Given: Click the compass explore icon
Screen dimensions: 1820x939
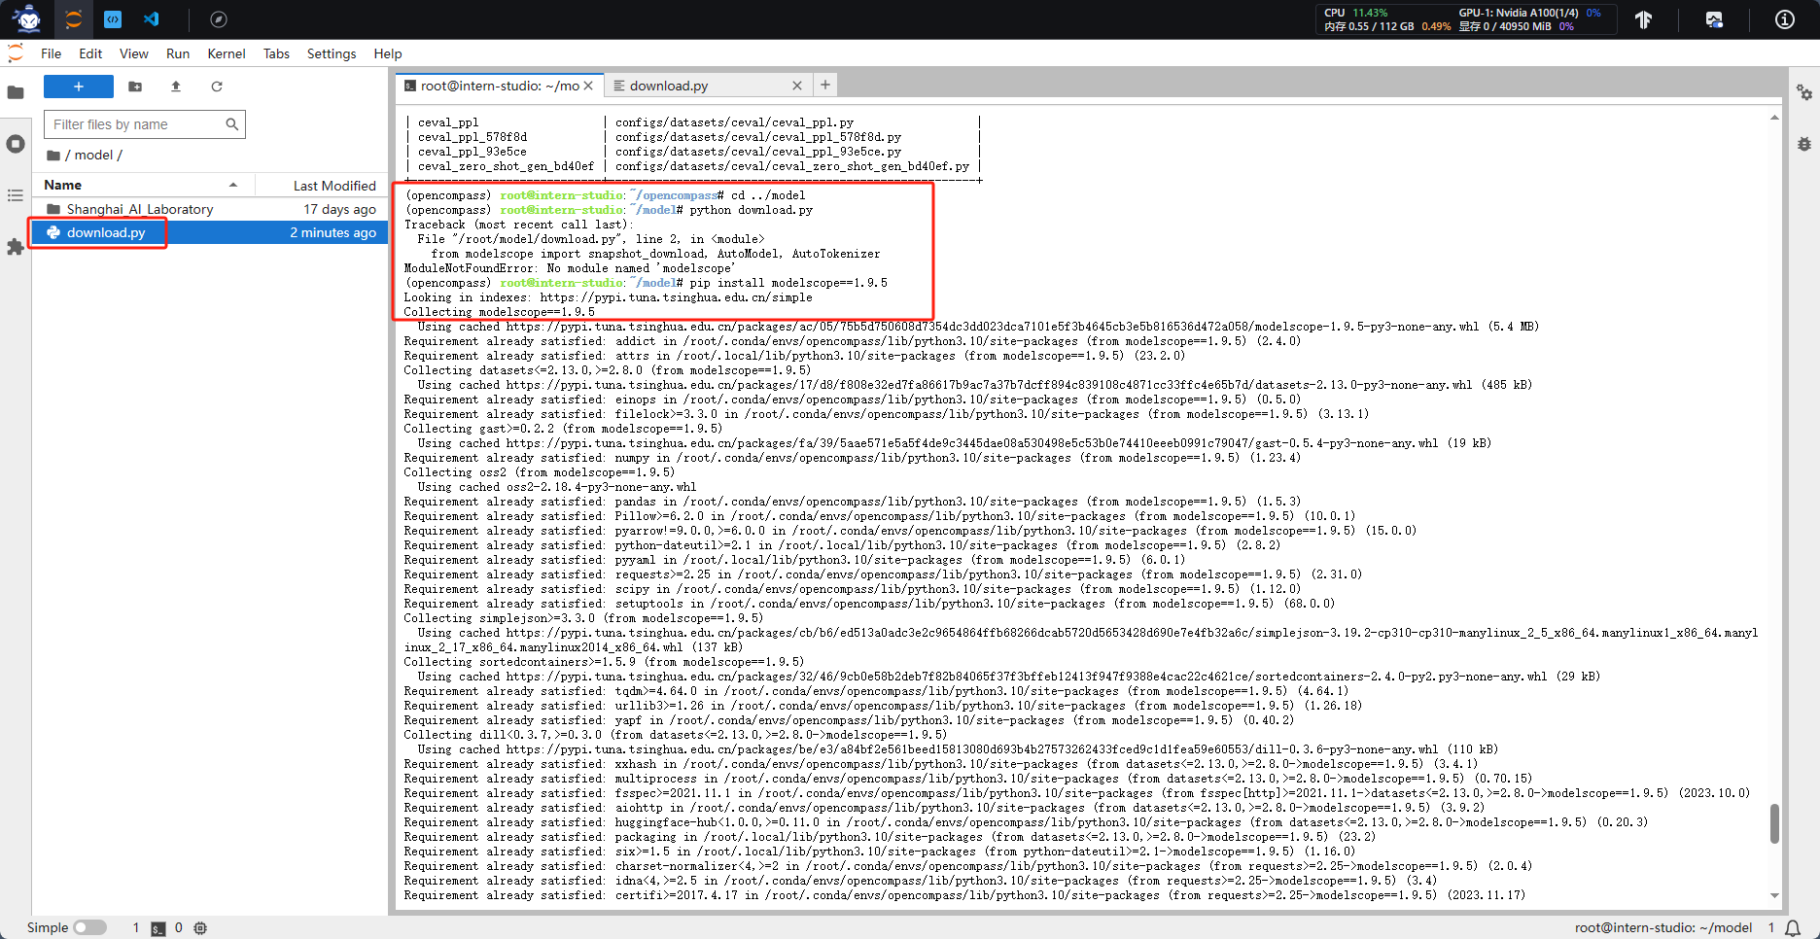Looking at the screenshot, I should tap(219, 19).
